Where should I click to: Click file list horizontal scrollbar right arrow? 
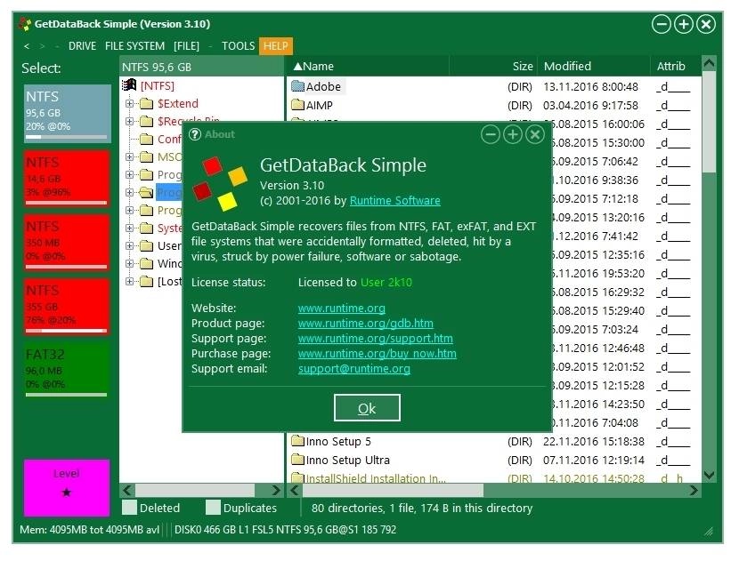694,491
